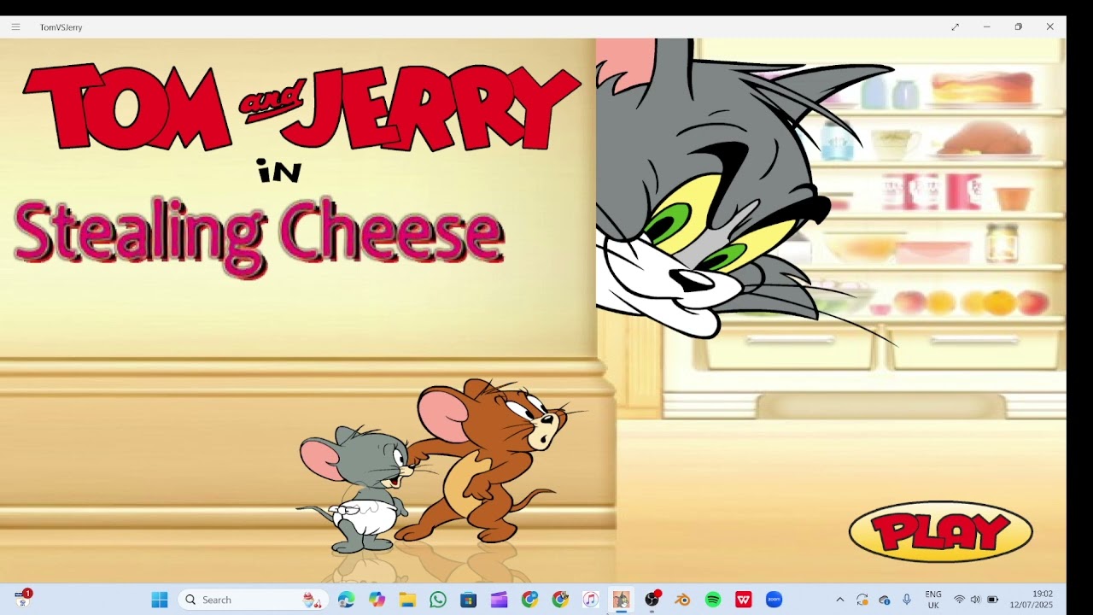This screenshot has height=615, width=1093.
Task: Open File Explorer from taskbar
Action: tap(407, 600)
